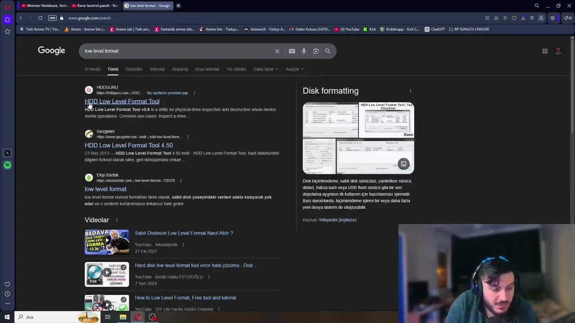Screen dimensions: 575x323
Task: Open the Google account avatar
Action: click(x=558, y=51)
